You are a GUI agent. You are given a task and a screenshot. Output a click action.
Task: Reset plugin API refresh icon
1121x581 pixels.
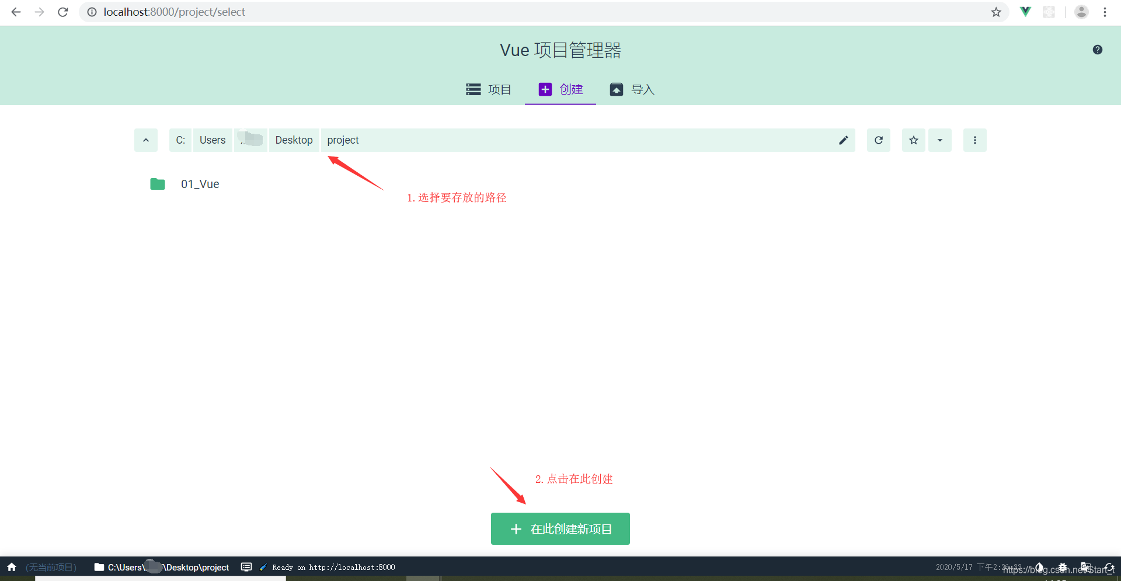tap(1109, 567)
